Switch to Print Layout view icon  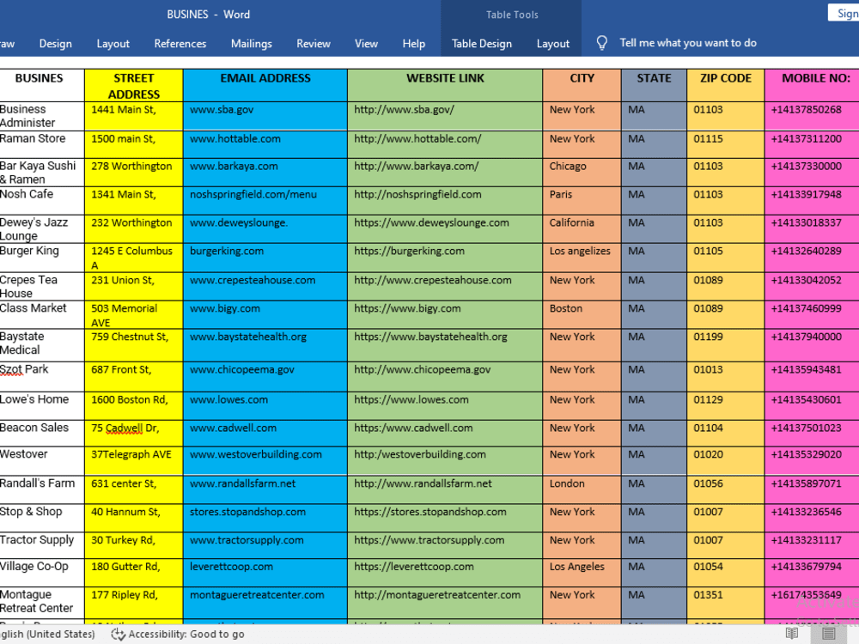pos(828,634)
